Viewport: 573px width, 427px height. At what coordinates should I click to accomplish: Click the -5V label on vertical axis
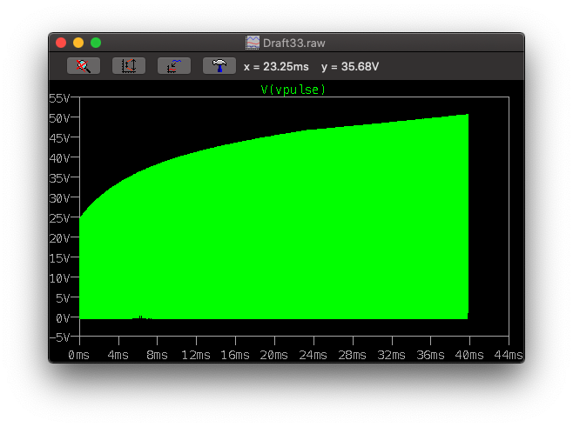[59, 337]
